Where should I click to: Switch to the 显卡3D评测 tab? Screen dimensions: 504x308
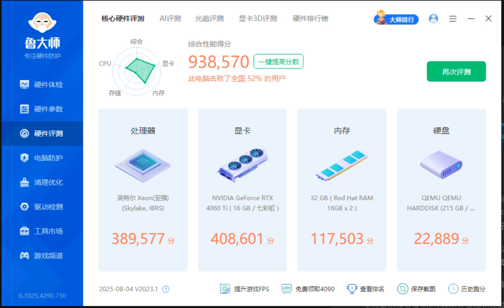tap(258, 19)
